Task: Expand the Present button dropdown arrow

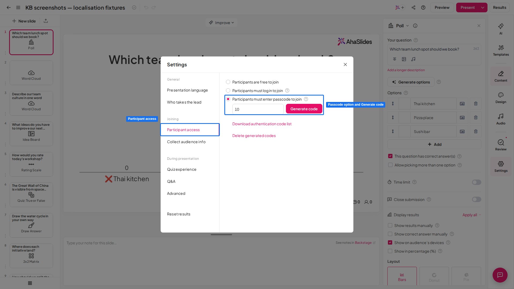Action: (483, 7)
